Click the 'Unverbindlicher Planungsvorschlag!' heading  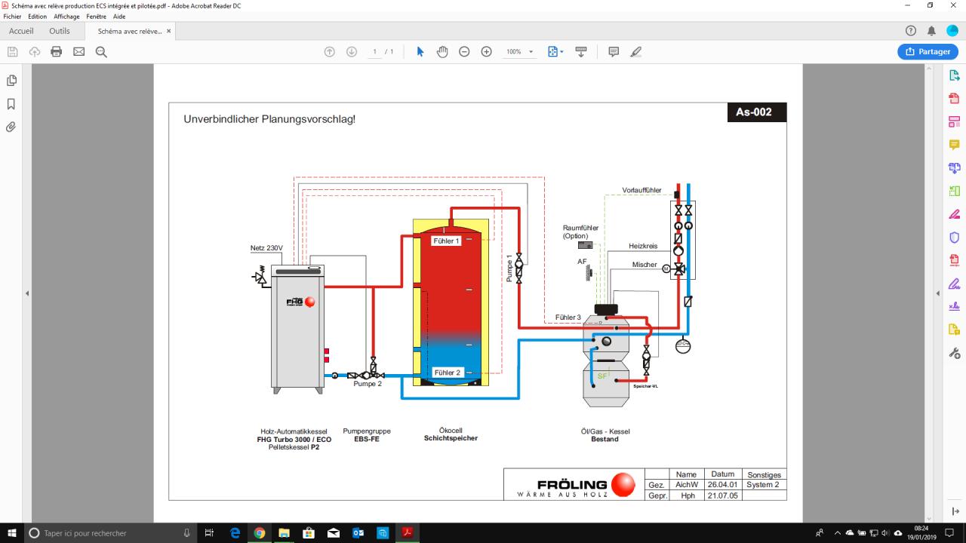269,119
